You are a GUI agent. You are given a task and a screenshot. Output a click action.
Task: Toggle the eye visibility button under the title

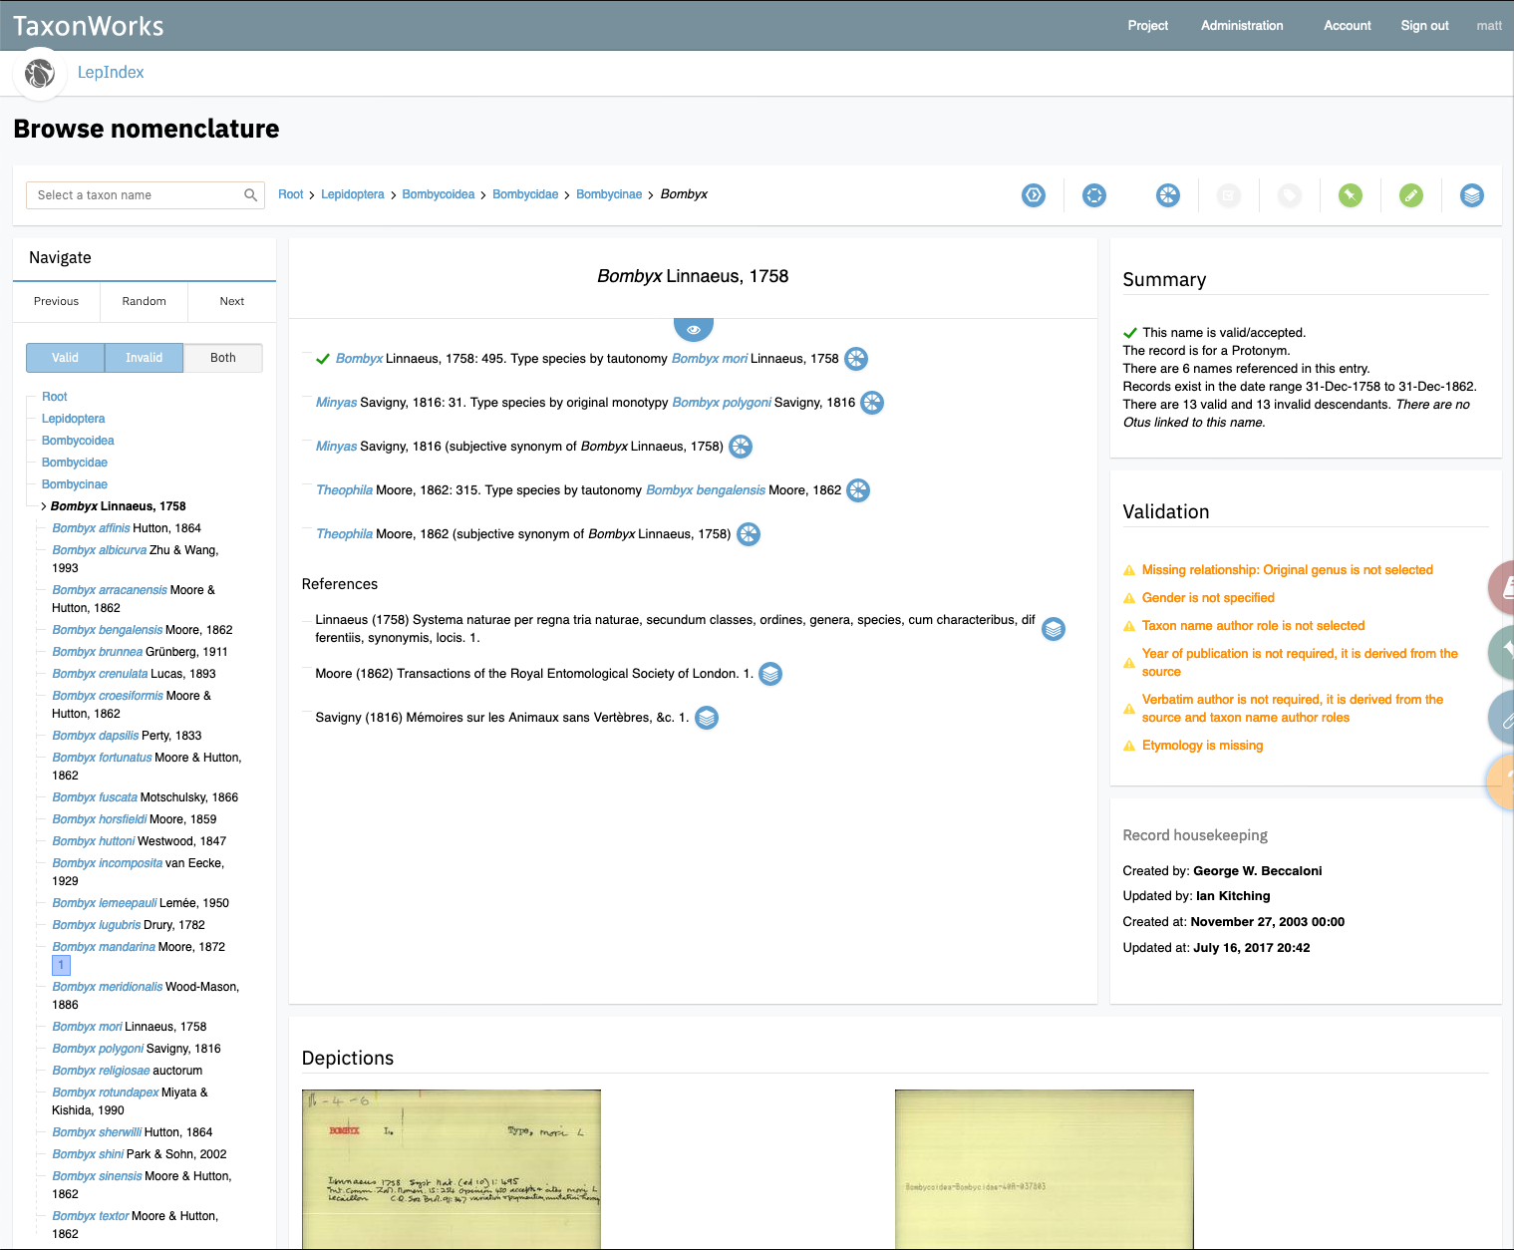point(694,328)
